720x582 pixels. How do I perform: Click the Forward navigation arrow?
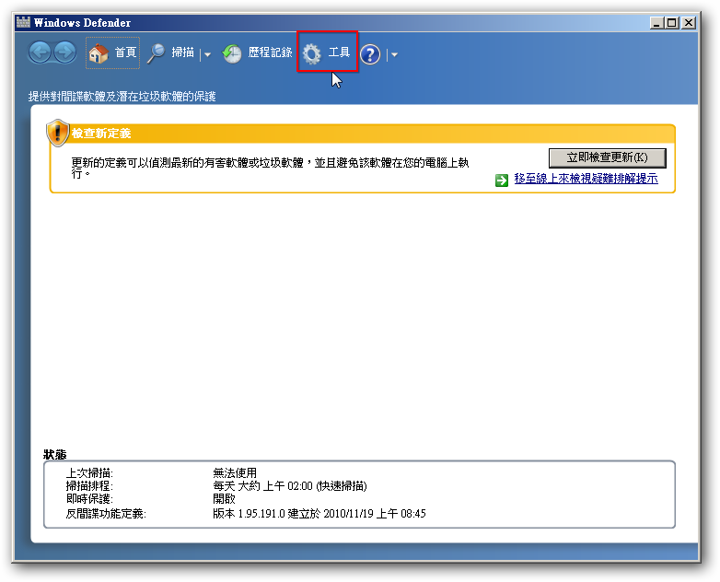coord(64,53)
